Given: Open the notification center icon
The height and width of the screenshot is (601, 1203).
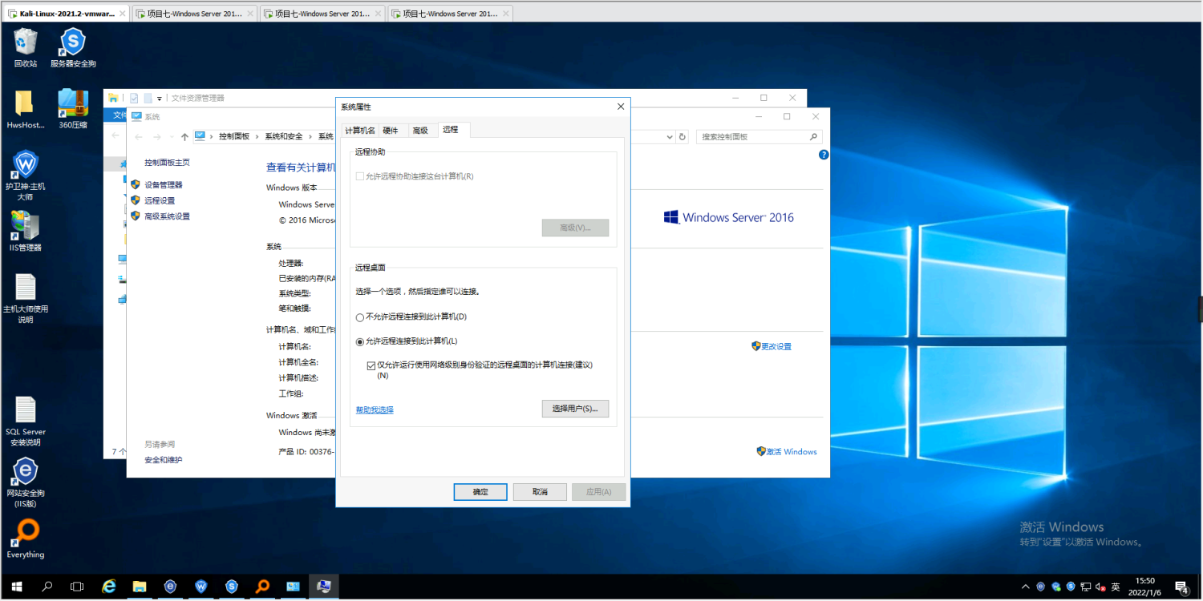Looking at the screenshot, I should click(1181, 587).
